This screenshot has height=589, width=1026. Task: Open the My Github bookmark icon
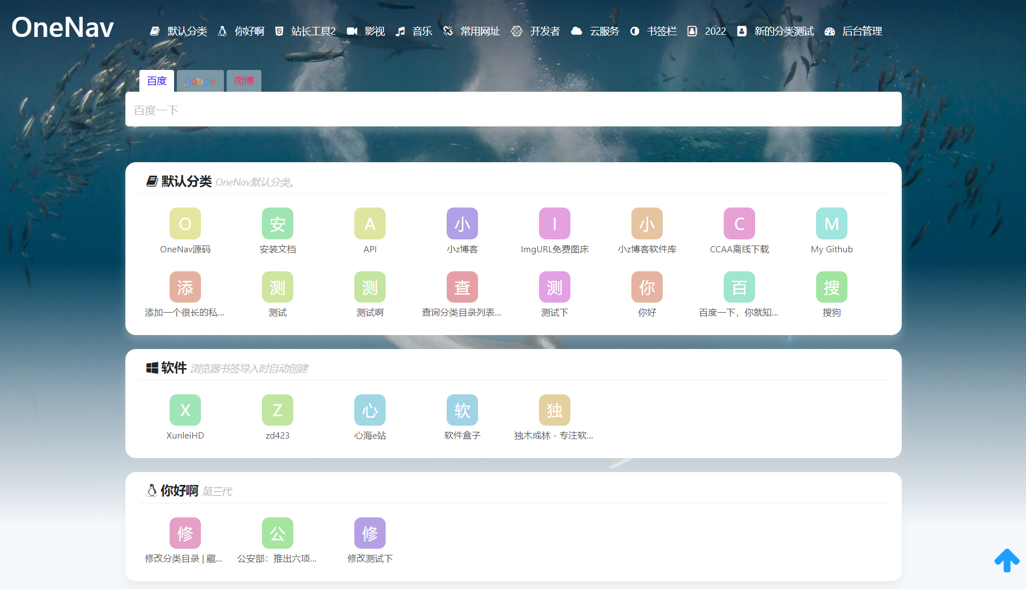pyautogui.click(x=831, y=224)
